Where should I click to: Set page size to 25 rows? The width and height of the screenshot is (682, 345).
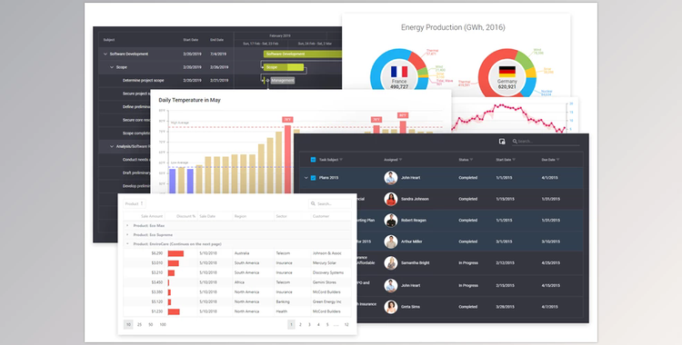tap(139, 325)
